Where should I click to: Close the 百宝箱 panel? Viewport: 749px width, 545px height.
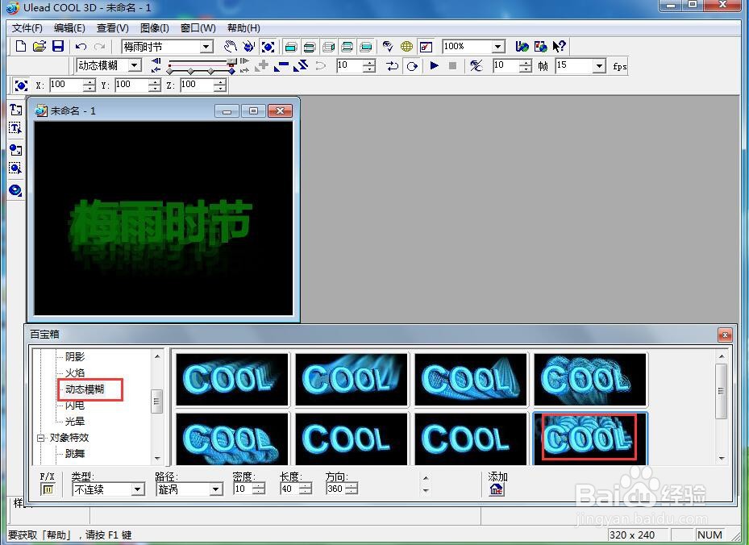tap(725, 335)
